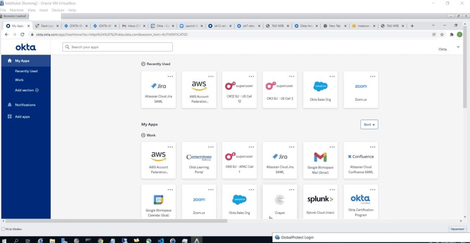Open Okta Certification Program app
Screen dimensions: 470x243
pyautogui.click(x=361, y=202)
